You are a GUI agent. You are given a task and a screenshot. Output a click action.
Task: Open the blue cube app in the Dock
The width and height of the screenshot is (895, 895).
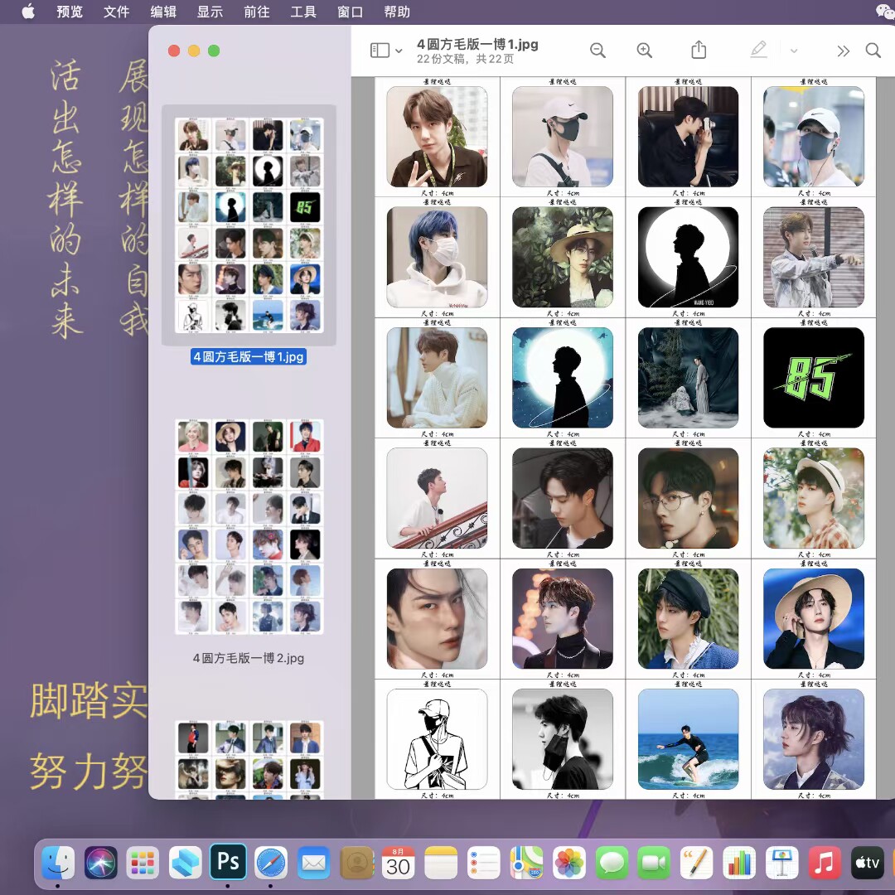point(185,863)
